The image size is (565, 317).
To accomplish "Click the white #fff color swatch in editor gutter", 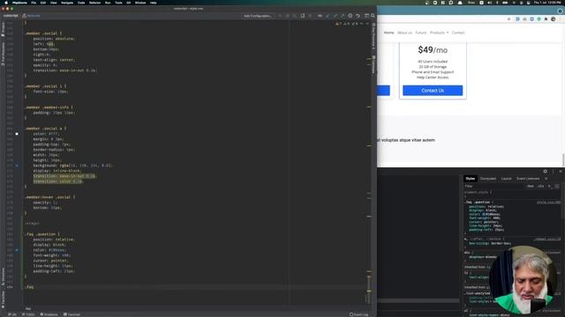I will [x=17, y=134].
